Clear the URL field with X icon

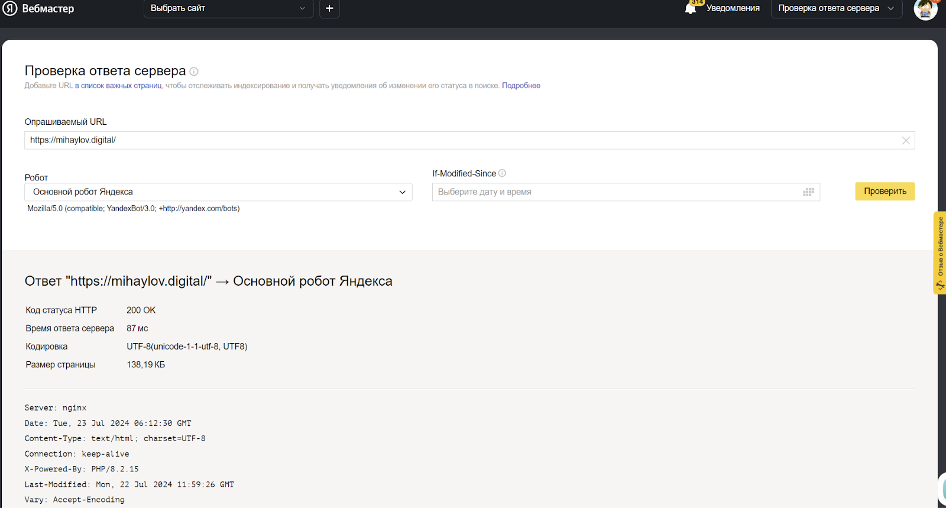point(906,140)
